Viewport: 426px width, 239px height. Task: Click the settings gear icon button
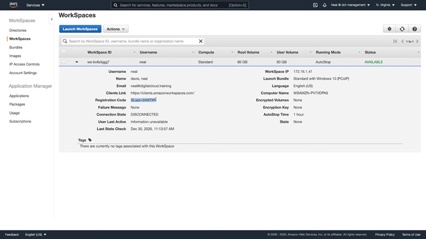(x=389, y=29)
